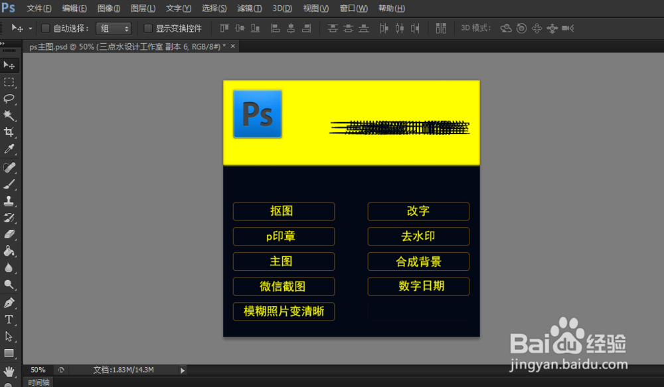Select the Eraser tool
The height and width of the screenshot is (387, 664).
[9, 234]
